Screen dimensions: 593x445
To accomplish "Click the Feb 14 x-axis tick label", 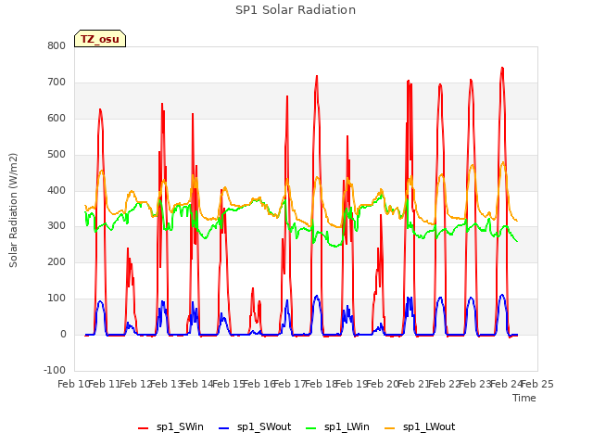I will coord(197,385).
